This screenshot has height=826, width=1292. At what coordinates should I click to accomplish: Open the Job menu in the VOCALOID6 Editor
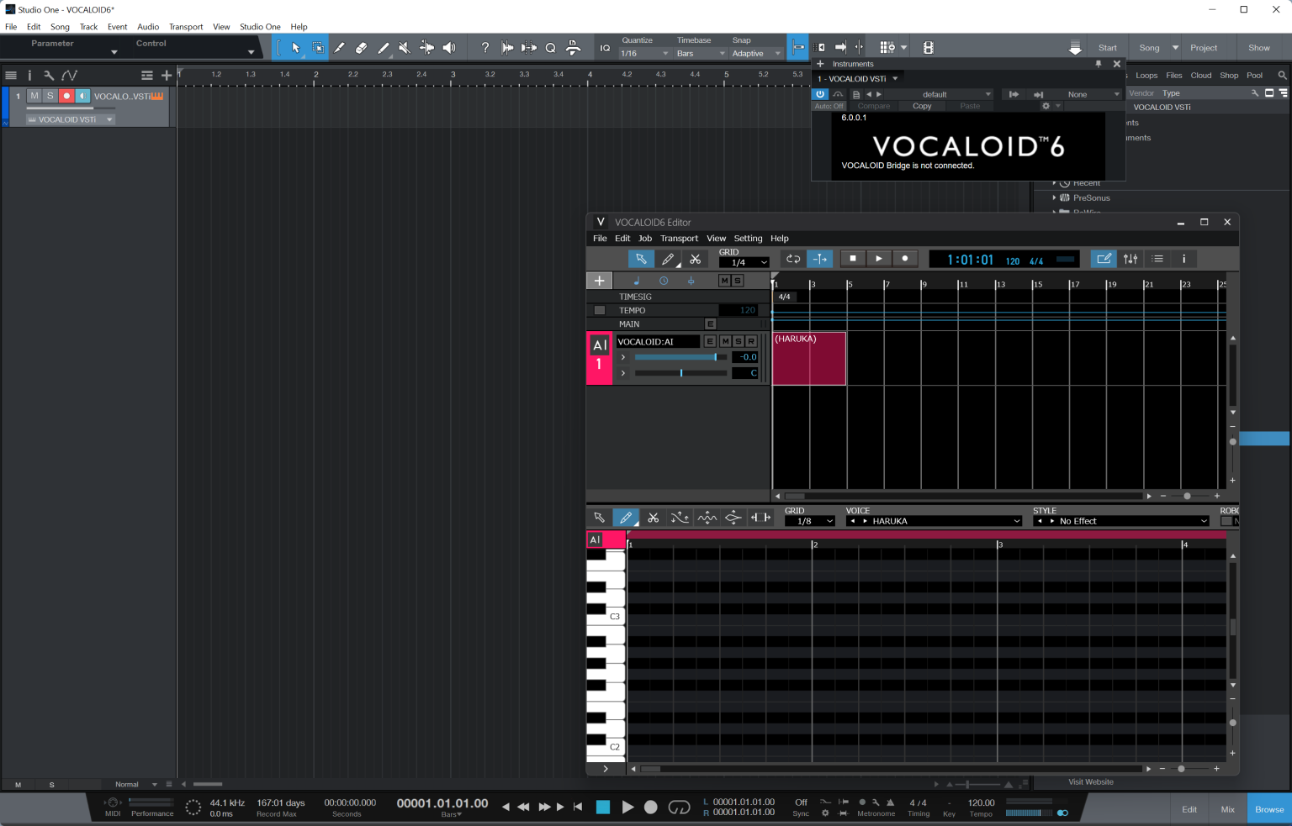tap(644, 238)
